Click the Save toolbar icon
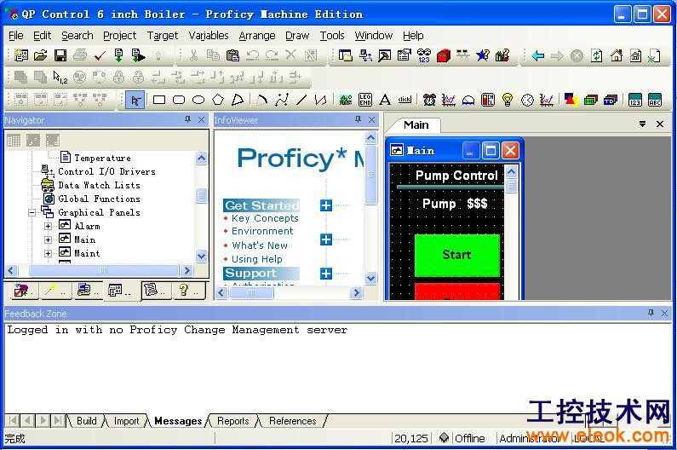677x450 pixels. [60, 55]
